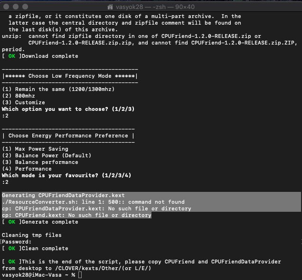Click the 'Choose Low Frequency Mode' header line

(70, 76)
